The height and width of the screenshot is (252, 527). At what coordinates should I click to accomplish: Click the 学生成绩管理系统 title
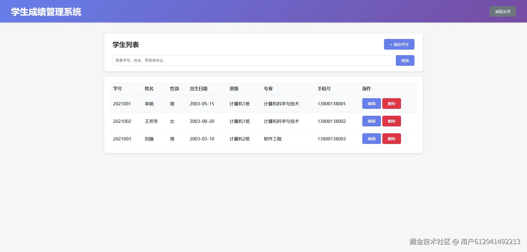click(x=46, y=12)
